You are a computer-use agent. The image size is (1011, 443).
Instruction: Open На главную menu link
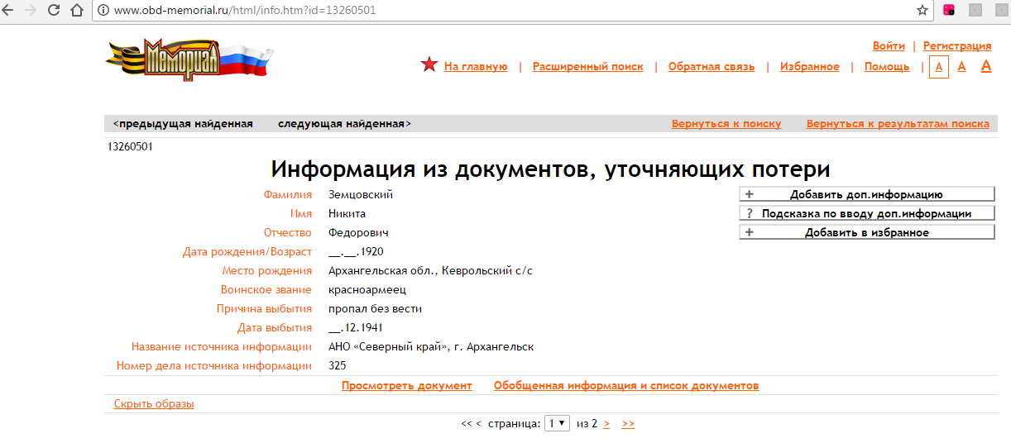pos(476,67)
